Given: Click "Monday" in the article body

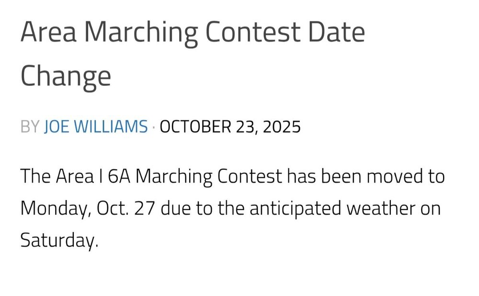Looking at the screenshot, I should click(x=54, y=209).
